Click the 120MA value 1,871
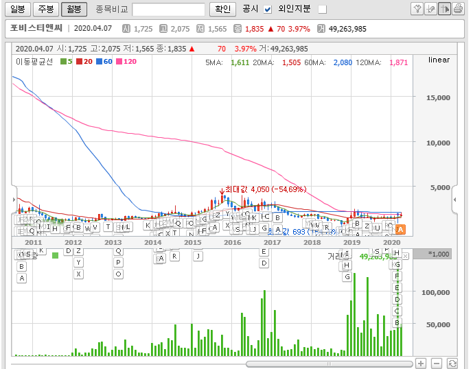 point(398,62)
